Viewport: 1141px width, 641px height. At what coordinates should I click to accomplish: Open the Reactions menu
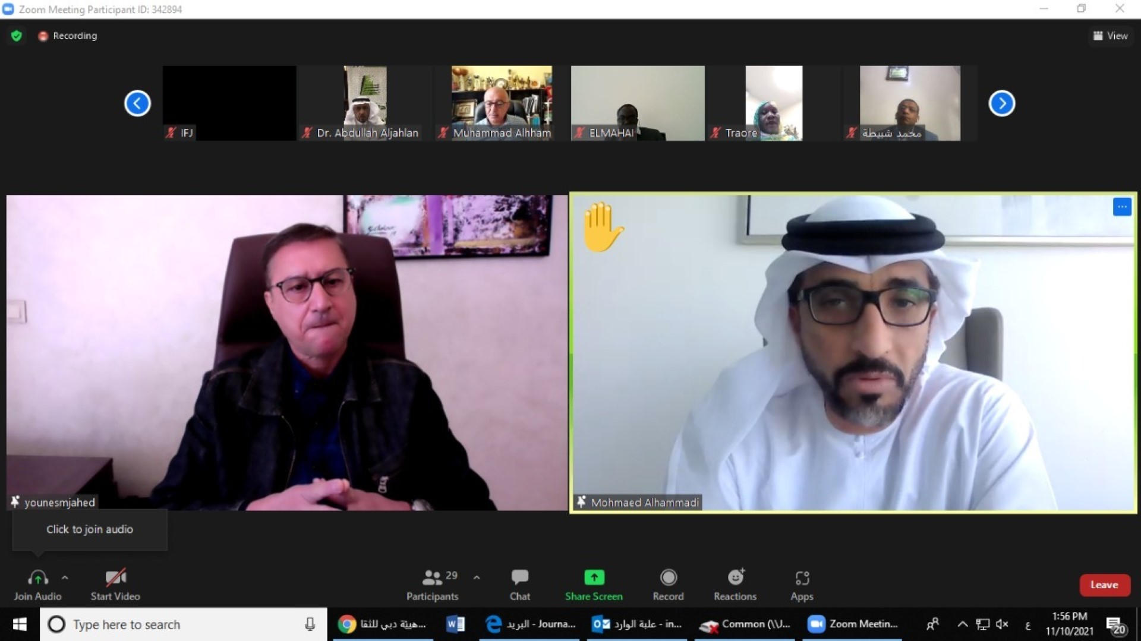point(735,585)
